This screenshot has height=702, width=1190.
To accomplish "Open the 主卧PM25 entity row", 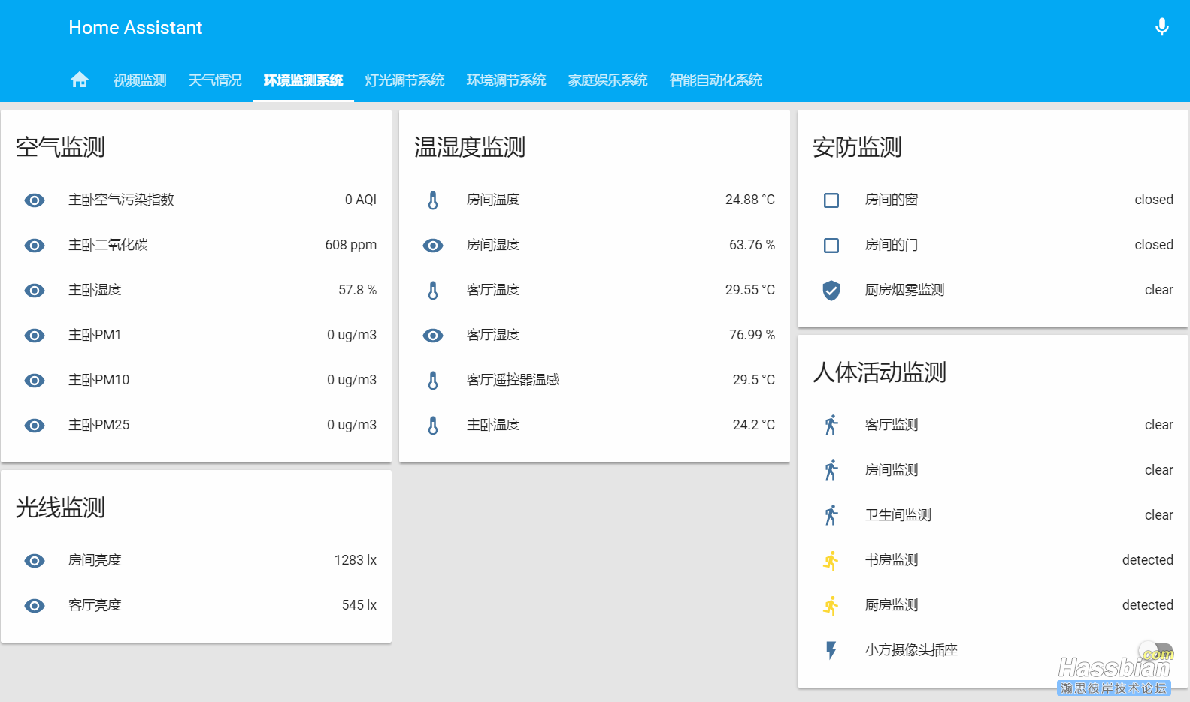I will (x=196, y=425).
